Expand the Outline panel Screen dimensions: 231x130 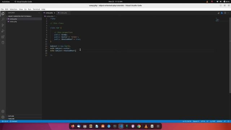click(11, 116)
